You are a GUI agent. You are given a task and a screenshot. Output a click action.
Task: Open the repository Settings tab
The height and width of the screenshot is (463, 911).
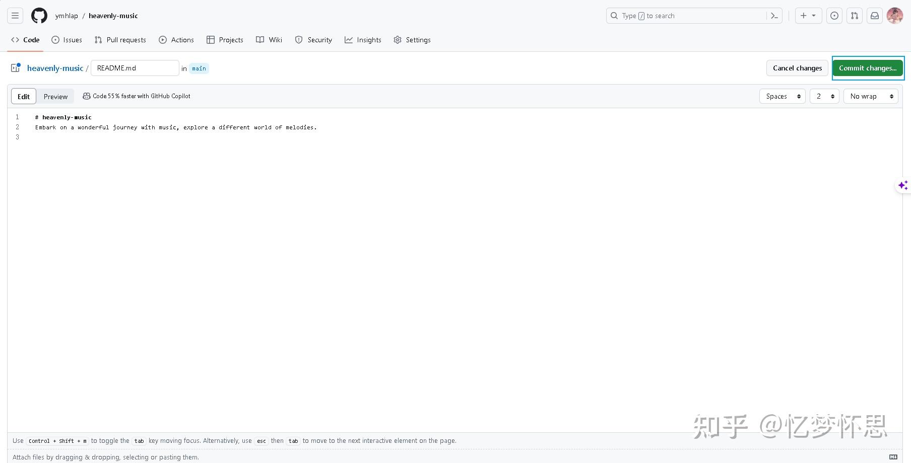[x=412, y=40]
